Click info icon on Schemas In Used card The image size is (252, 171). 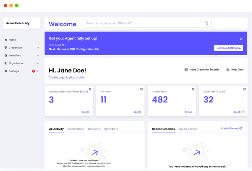point(244,89)
